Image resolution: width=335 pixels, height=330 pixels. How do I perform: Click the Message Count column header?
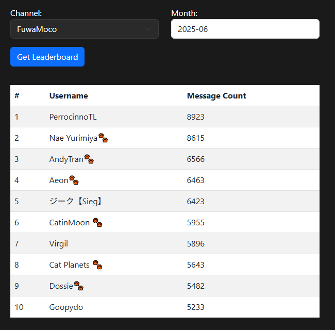[x=216, y=96]
